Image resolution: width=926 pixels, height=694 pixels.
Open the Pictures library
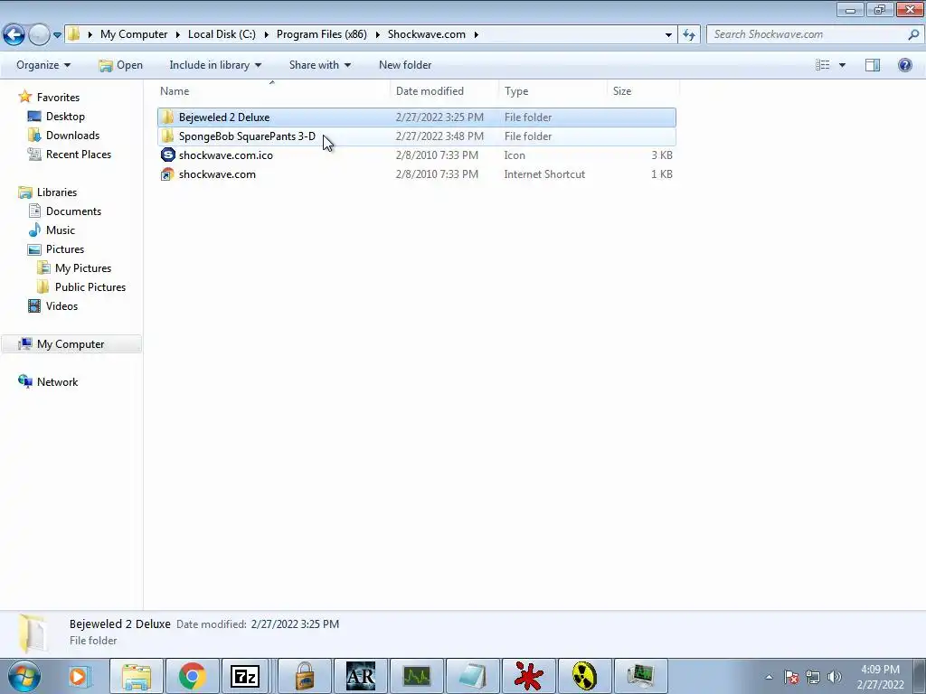pyautogui.click(x=65, y=249)
